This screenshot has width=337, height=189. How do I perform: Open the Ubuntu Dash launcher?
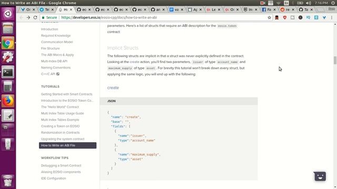click(8, 14)
